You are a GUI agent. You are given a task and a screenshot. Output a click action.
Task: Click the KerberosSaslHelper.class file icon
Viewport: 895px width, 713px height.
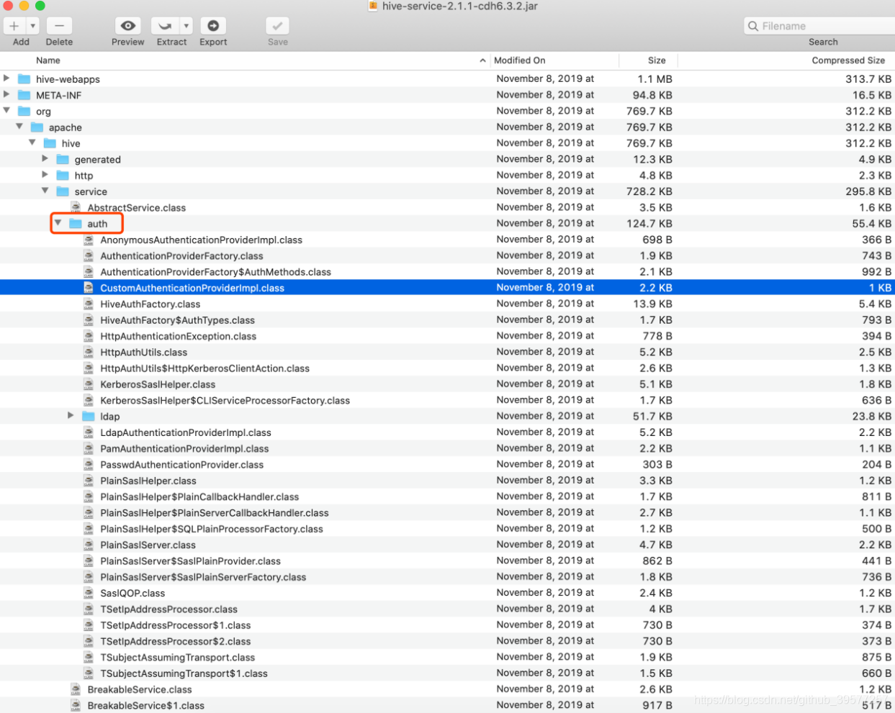pyautogui.click(x=89, y=384)
